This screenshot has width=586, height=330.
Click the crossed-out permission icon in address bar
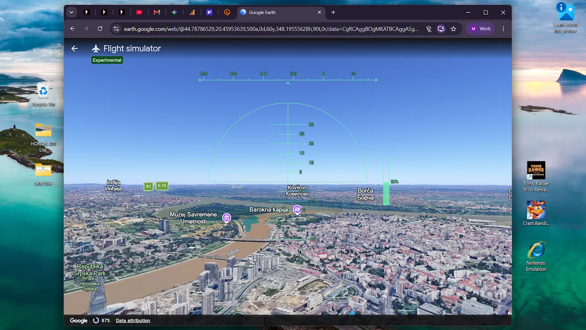click(429, 29)
